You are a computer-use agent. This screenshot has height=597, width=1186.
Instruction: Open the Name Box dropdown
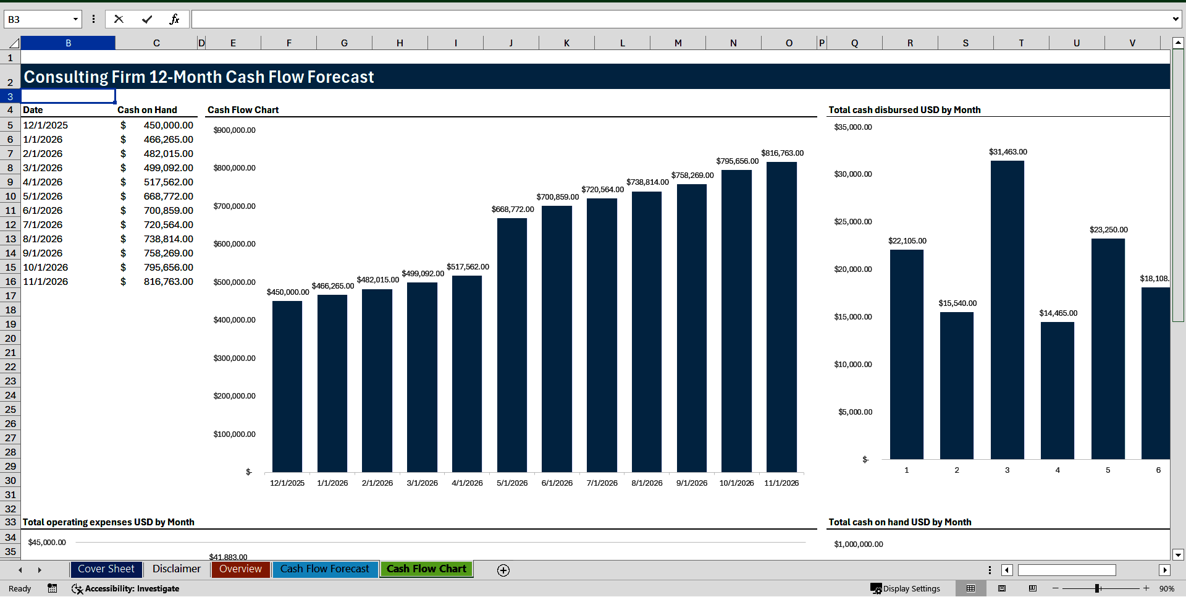[x=75, y=19]
